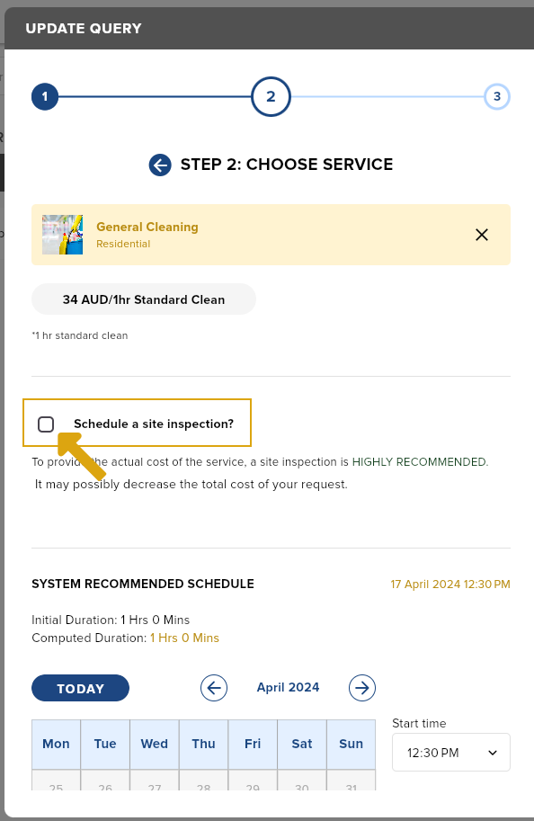Select step 2 circle in progress tracker
This screenshot has height=821, width=534.
click(271, 96)
